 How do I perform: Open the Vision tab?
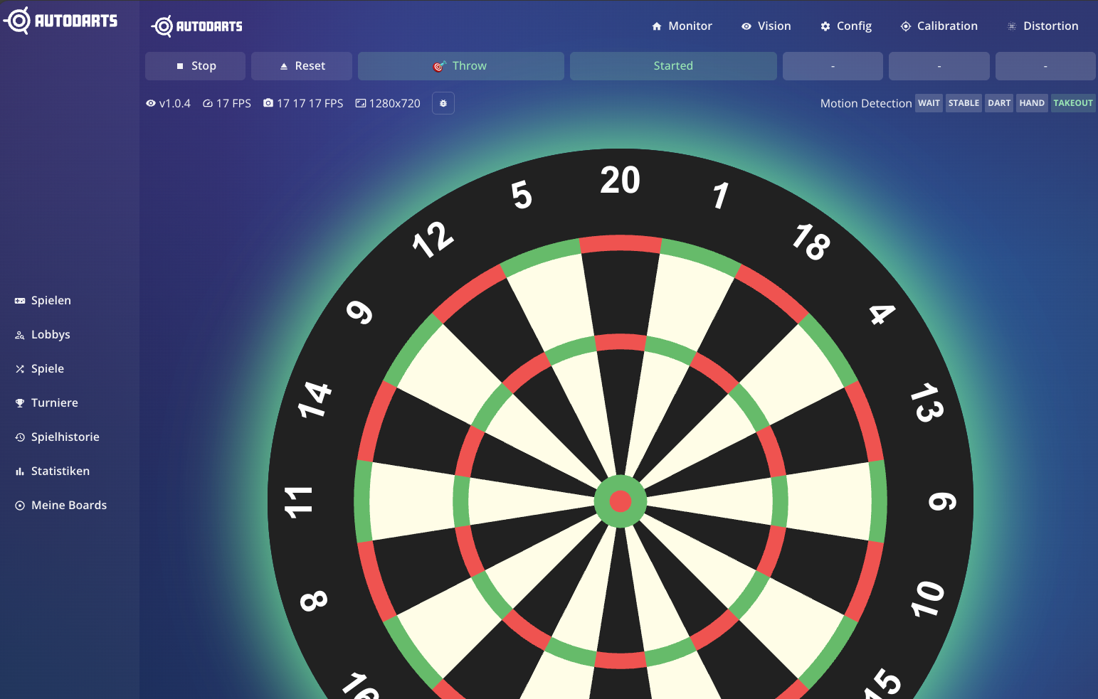(766, 26)
